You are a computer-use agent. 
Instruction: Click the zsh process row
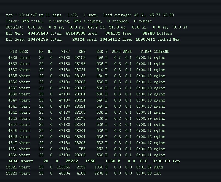(x=83, y=173)
